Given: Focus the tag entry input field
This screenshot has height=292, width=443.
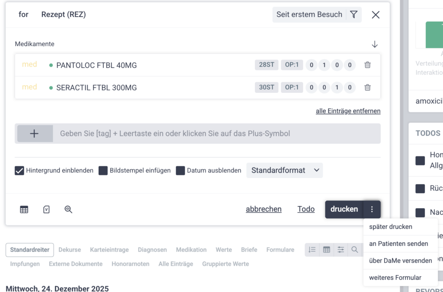Looking at the screenshot, I should [216, 134].
